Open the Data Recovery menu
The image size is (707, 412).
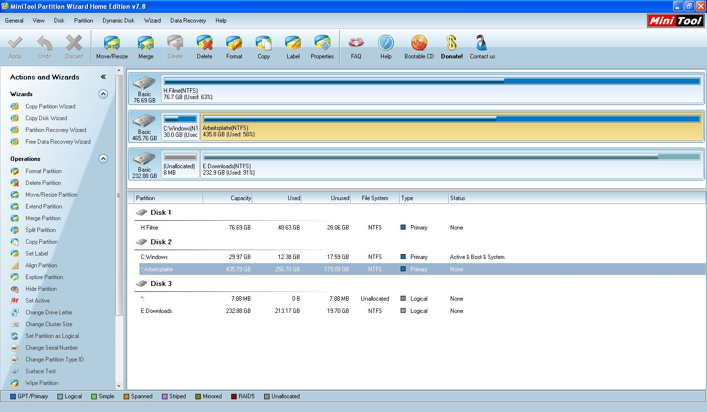[x=188, y=21]
